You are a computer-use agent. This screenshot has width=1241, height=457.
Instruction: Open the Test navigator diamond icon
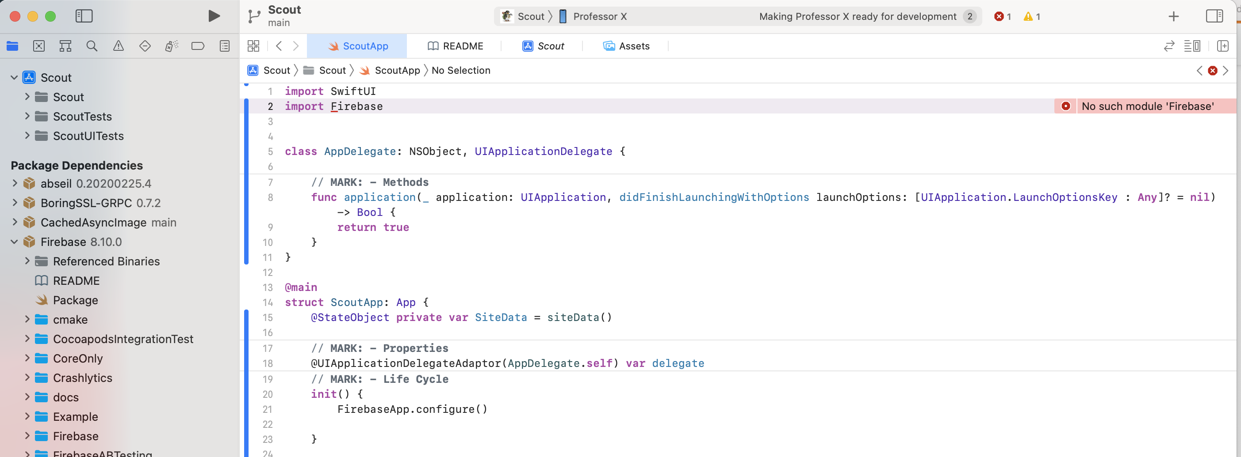pyautogui.click(x=145, y=46)
